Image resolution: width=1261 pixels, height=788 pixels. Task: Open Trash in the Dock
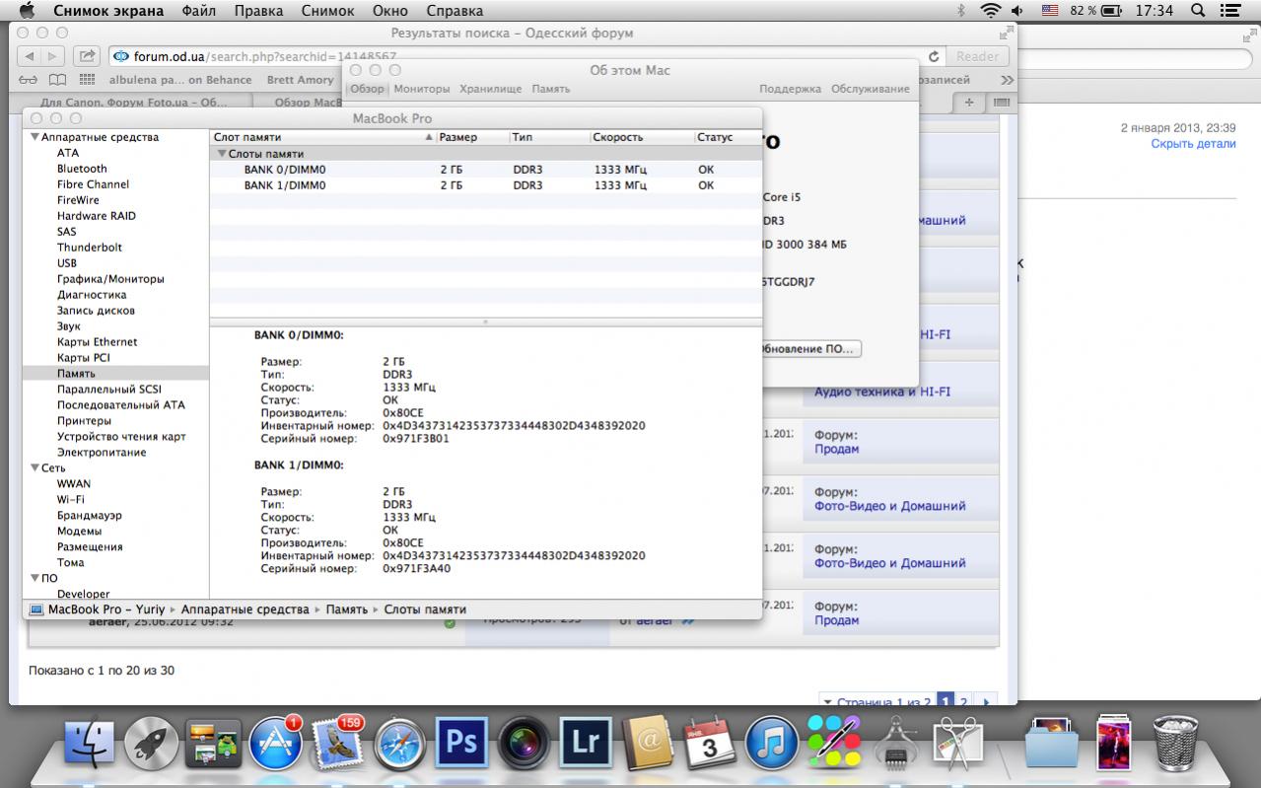1175,742
